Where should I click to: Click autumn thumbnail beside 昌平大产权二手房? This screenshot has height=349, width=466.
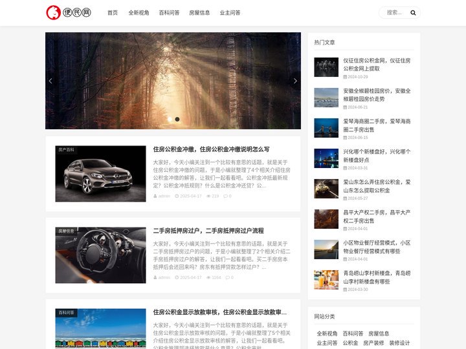pyautogui.click(x=326, y=219)
